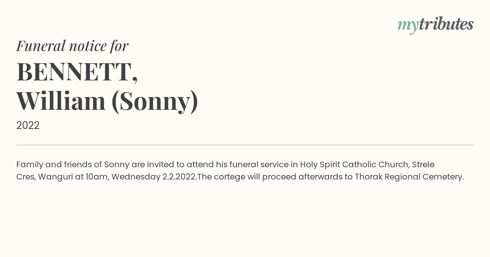Click the horizontal divider line
This screenshot has height=257, width=490.
click(x=245, y=145)
